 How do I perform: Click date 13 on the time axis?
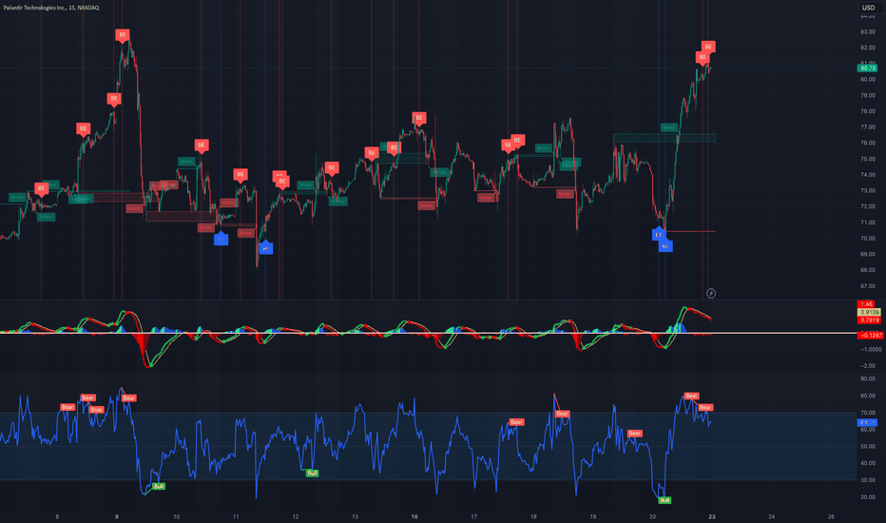(x=355, y=516)
